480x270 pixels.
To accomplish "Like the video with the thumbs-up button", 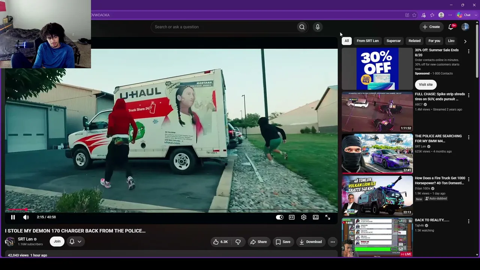I will (220, 242).
